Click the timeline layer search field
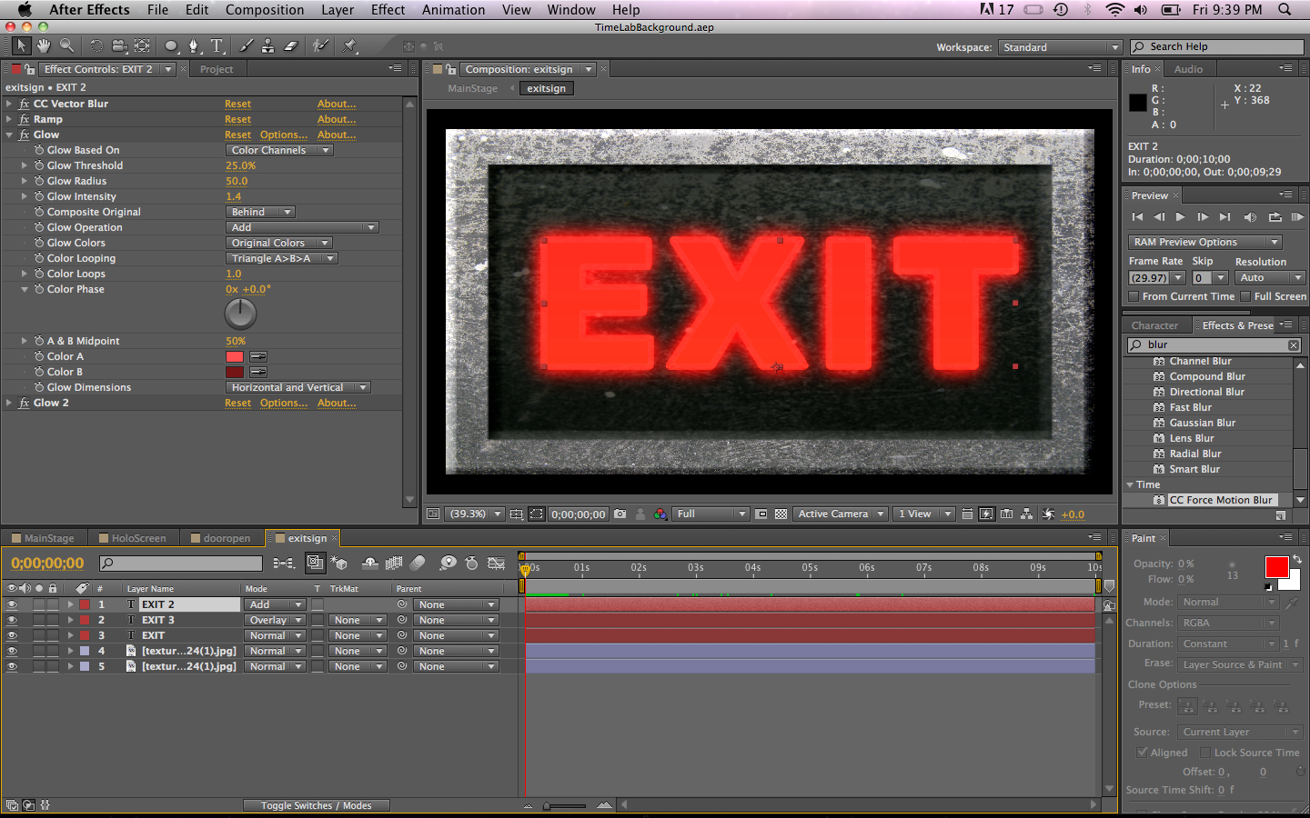This screenshot has width=1310, height=818. [x=181, y=564]
